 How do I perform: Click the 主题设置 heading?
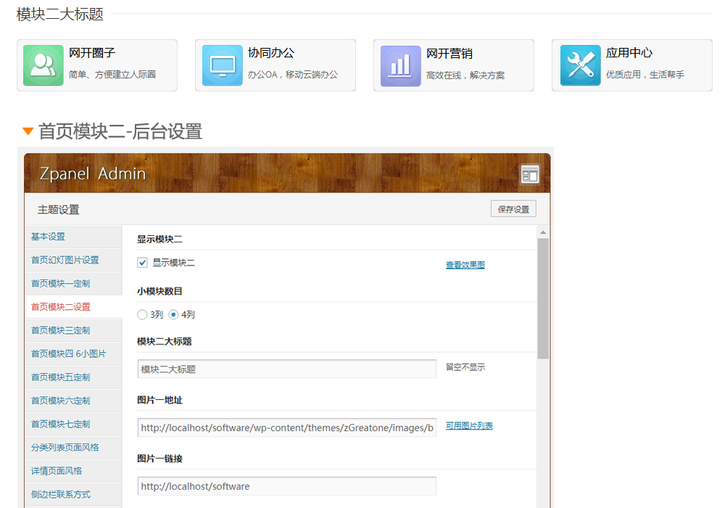click(x=58, y=210)
